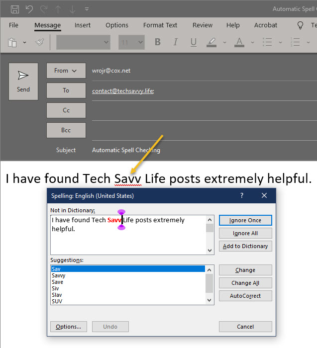317x348 pixels.
Task: Switch to the Message tab
Action: click(48, 25)
